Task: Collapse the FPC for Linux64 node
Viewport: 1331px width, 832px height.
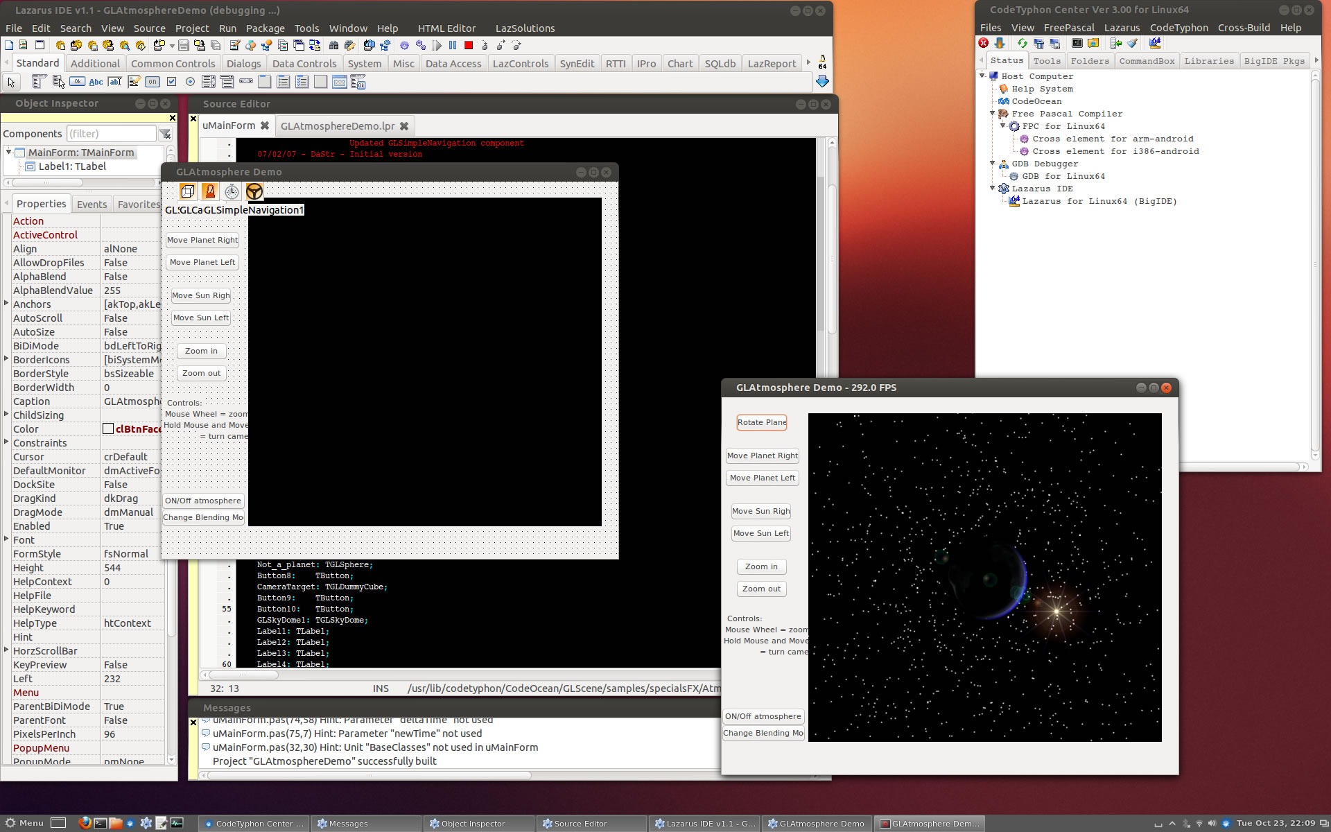Action: pyautogui.click(x=1003, y=125)
